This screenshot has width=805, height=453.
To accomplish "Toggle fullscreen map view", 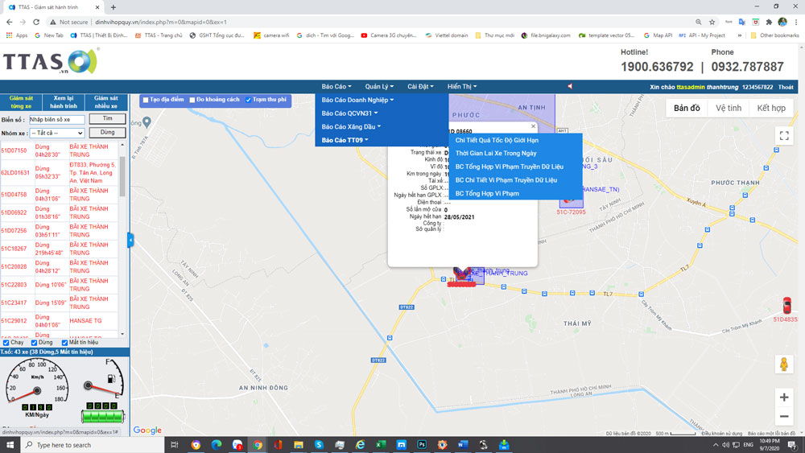I will 784,136.
